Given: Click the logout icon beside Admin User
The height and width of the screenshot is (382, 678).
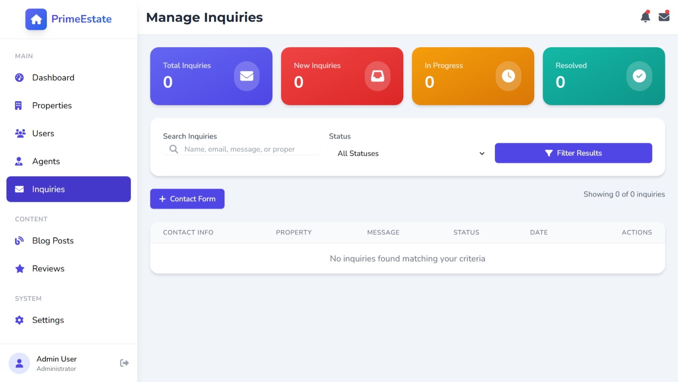Looking at the screenshot, I should click(124, 363).
